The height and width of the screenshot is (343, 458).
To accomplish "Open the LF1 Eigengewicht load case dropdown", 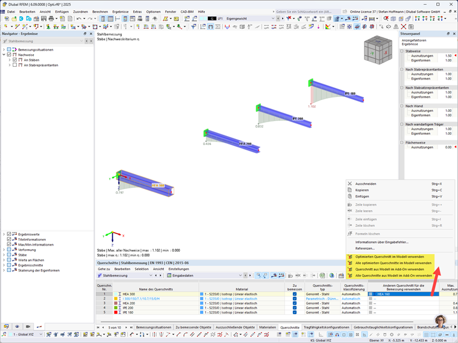I will [x=273, y=19].
